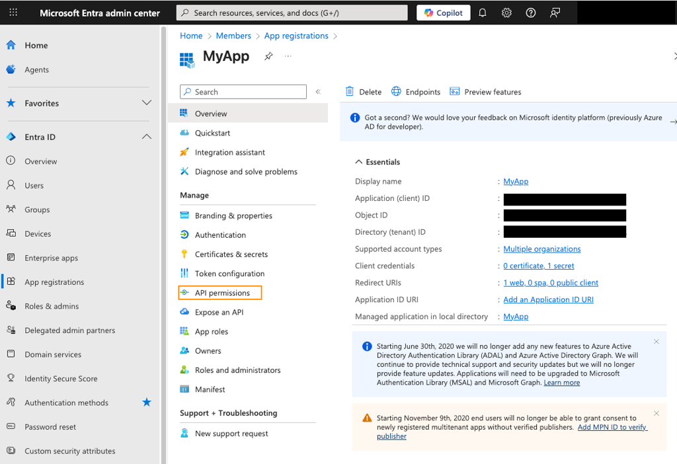
Task: Click the App registrations breadcrumb link
Action: pyautogui.click(x=296, y=36)
